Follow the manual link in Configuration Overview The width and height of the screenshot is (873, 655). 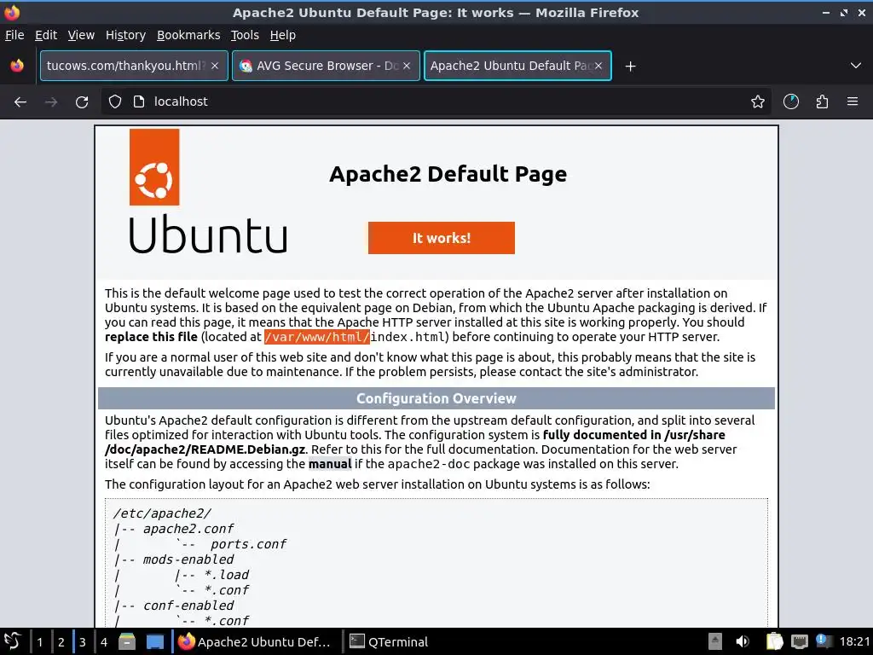pyautogui.click(x=330, y=464)
